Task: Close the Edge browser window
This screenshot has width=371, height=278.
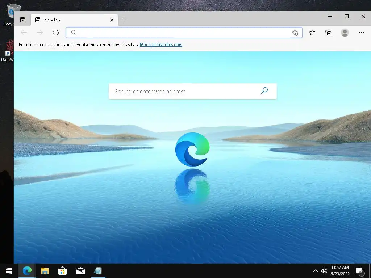Action: point(363,16)
